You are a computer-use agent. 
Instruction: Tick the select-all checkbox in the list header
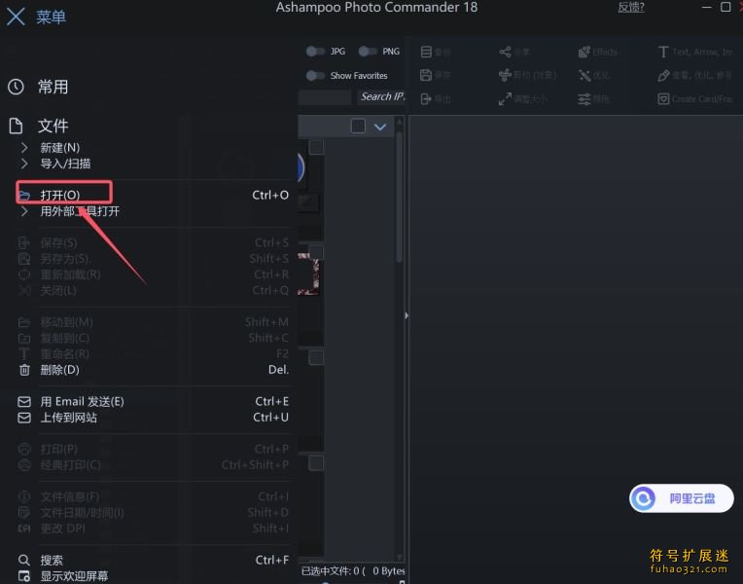[x=358, y=127]
